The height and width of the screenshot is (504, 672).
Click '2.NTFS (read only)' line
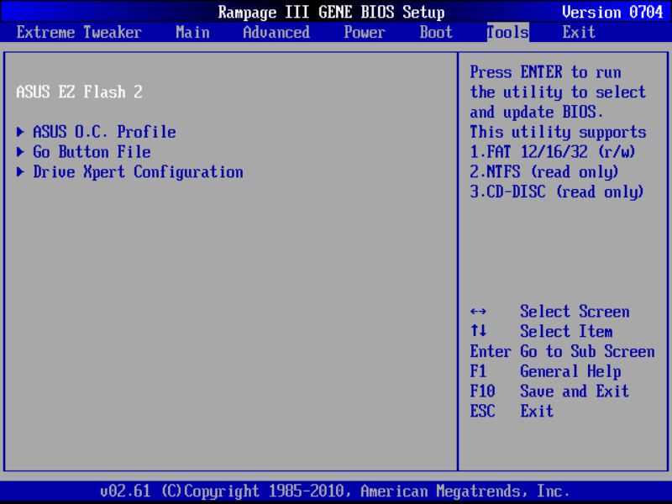click(544, 172)
